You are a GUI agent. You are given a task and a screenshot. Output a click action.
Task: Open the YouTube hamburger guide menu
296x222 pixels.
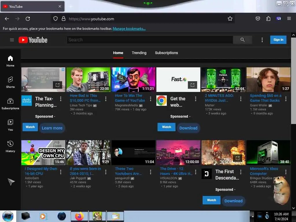point(12,40)
